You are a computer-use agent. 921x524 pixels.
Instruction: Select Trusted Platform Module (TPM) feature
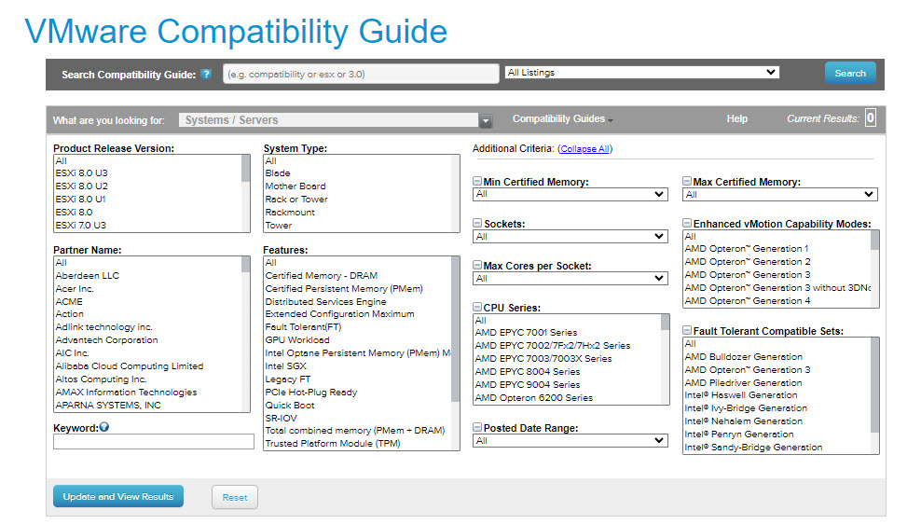[x=333, y=444]
